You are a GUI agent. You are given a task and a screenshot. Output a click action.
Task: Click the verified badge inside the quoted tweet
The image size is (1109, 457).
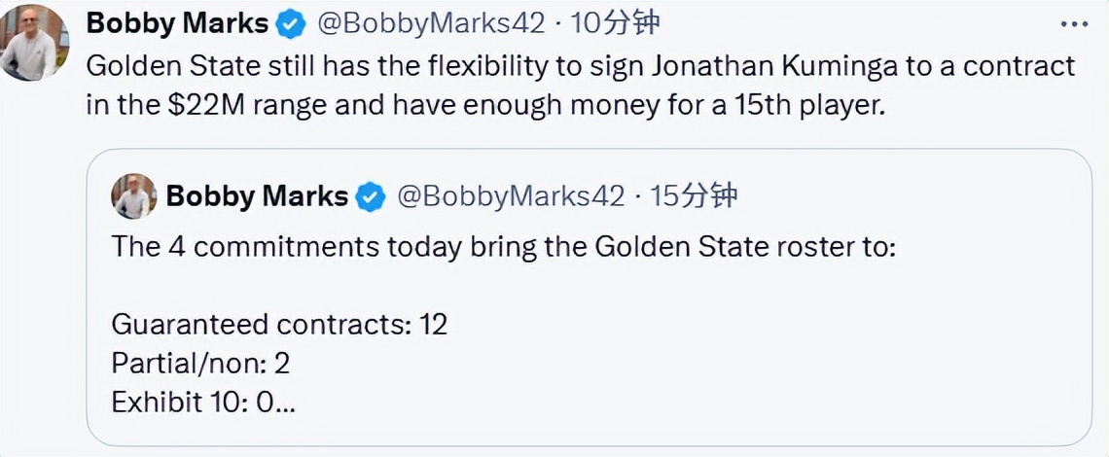pos(370,197)
